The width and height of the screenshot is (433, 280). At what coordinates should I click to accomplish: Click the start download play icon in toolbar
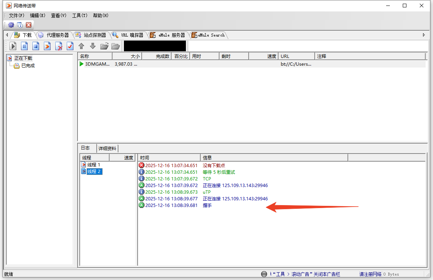(x=13, y=46)
